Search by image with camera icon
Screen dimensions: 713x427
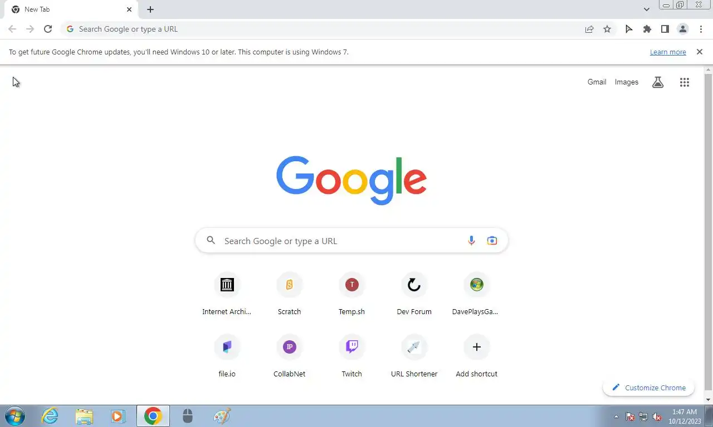pyautogui.click(x=492, y=241)
